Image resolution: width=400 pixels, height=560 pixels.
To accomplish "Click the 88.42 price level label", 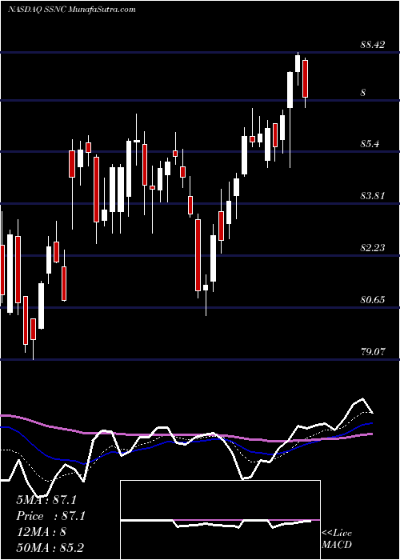I will (x=373, y=45).
